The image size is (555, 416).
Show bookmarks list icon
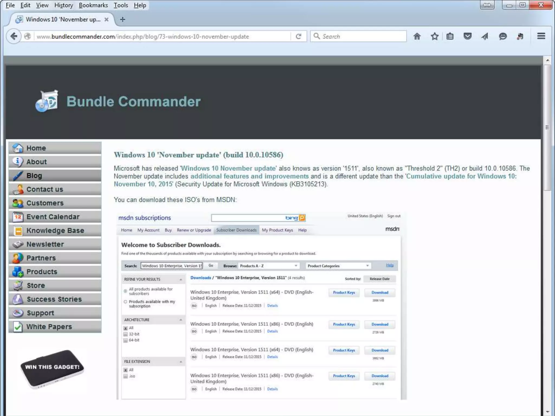[450, 36]
